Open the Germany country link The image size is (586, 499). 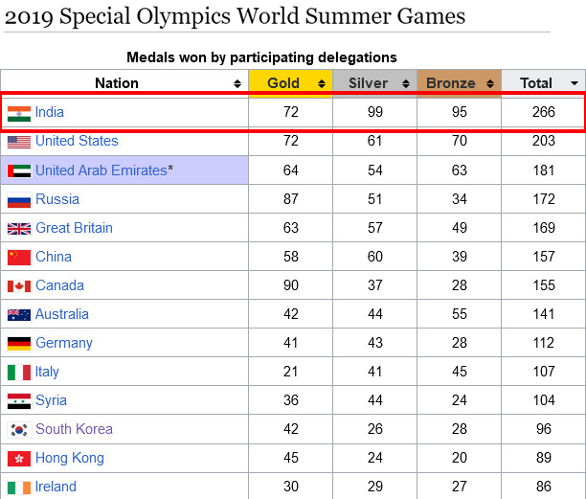point(64,343)
